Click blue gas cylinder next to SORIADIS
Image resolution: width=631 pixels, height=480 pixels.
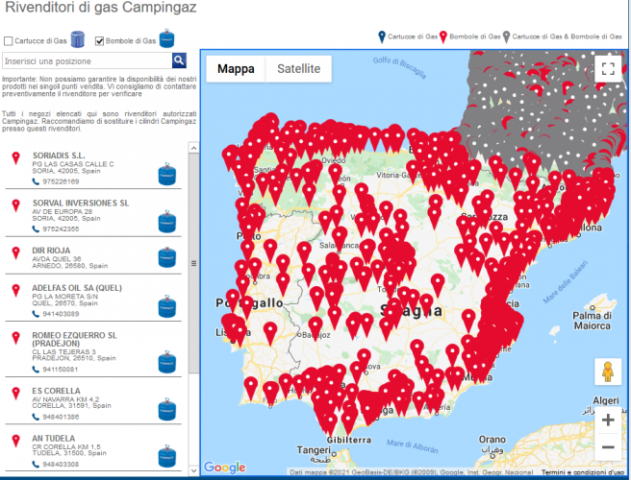167,174
